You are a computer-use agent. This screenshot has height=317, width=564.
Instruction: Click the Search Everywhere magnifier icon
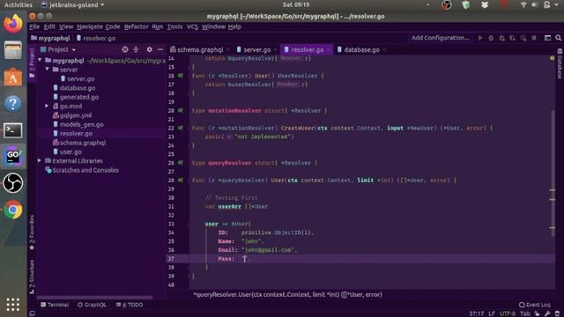tap(558, 38)
